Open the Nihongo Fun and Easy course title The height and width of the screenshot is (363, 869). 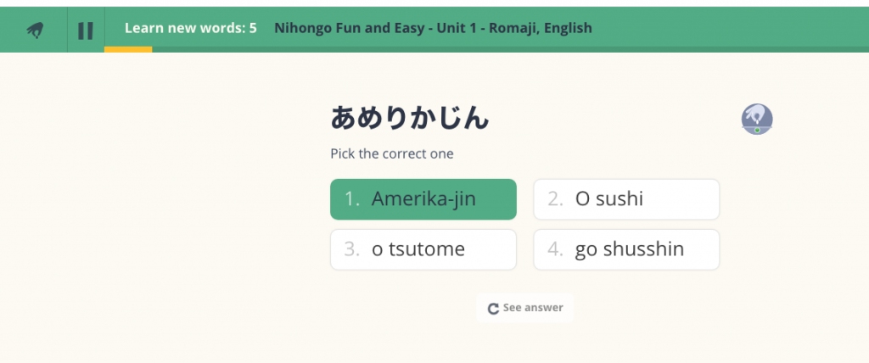point(433,28)
